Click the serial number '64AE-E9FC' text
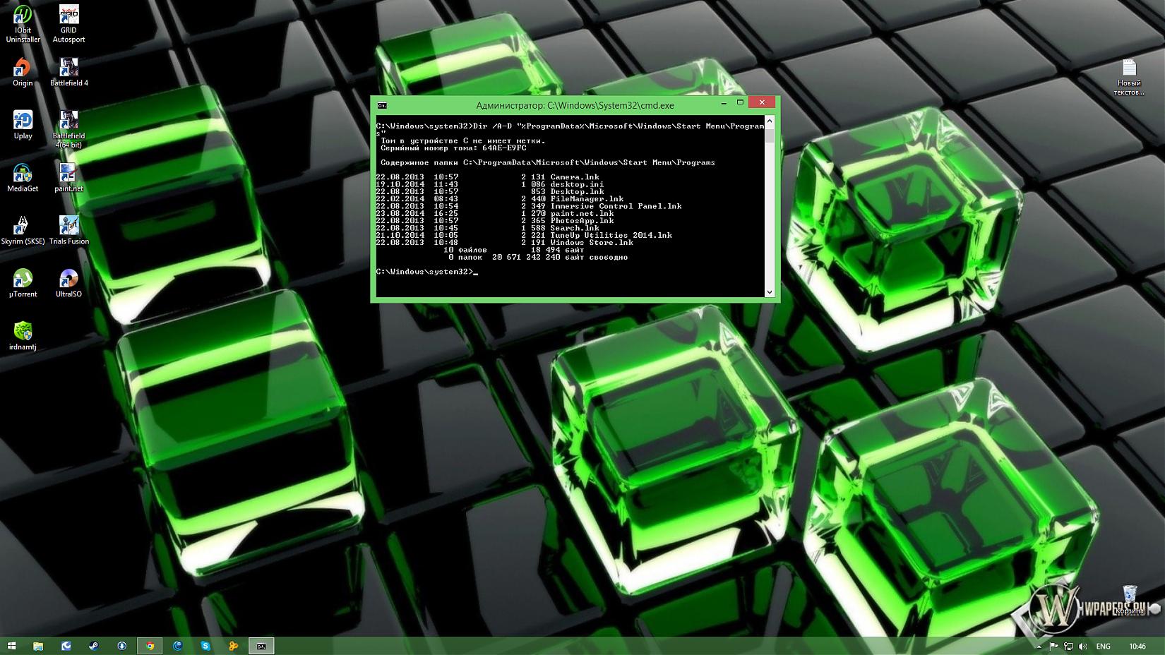Screen dimensions: 1165x655 coord(504,148)
